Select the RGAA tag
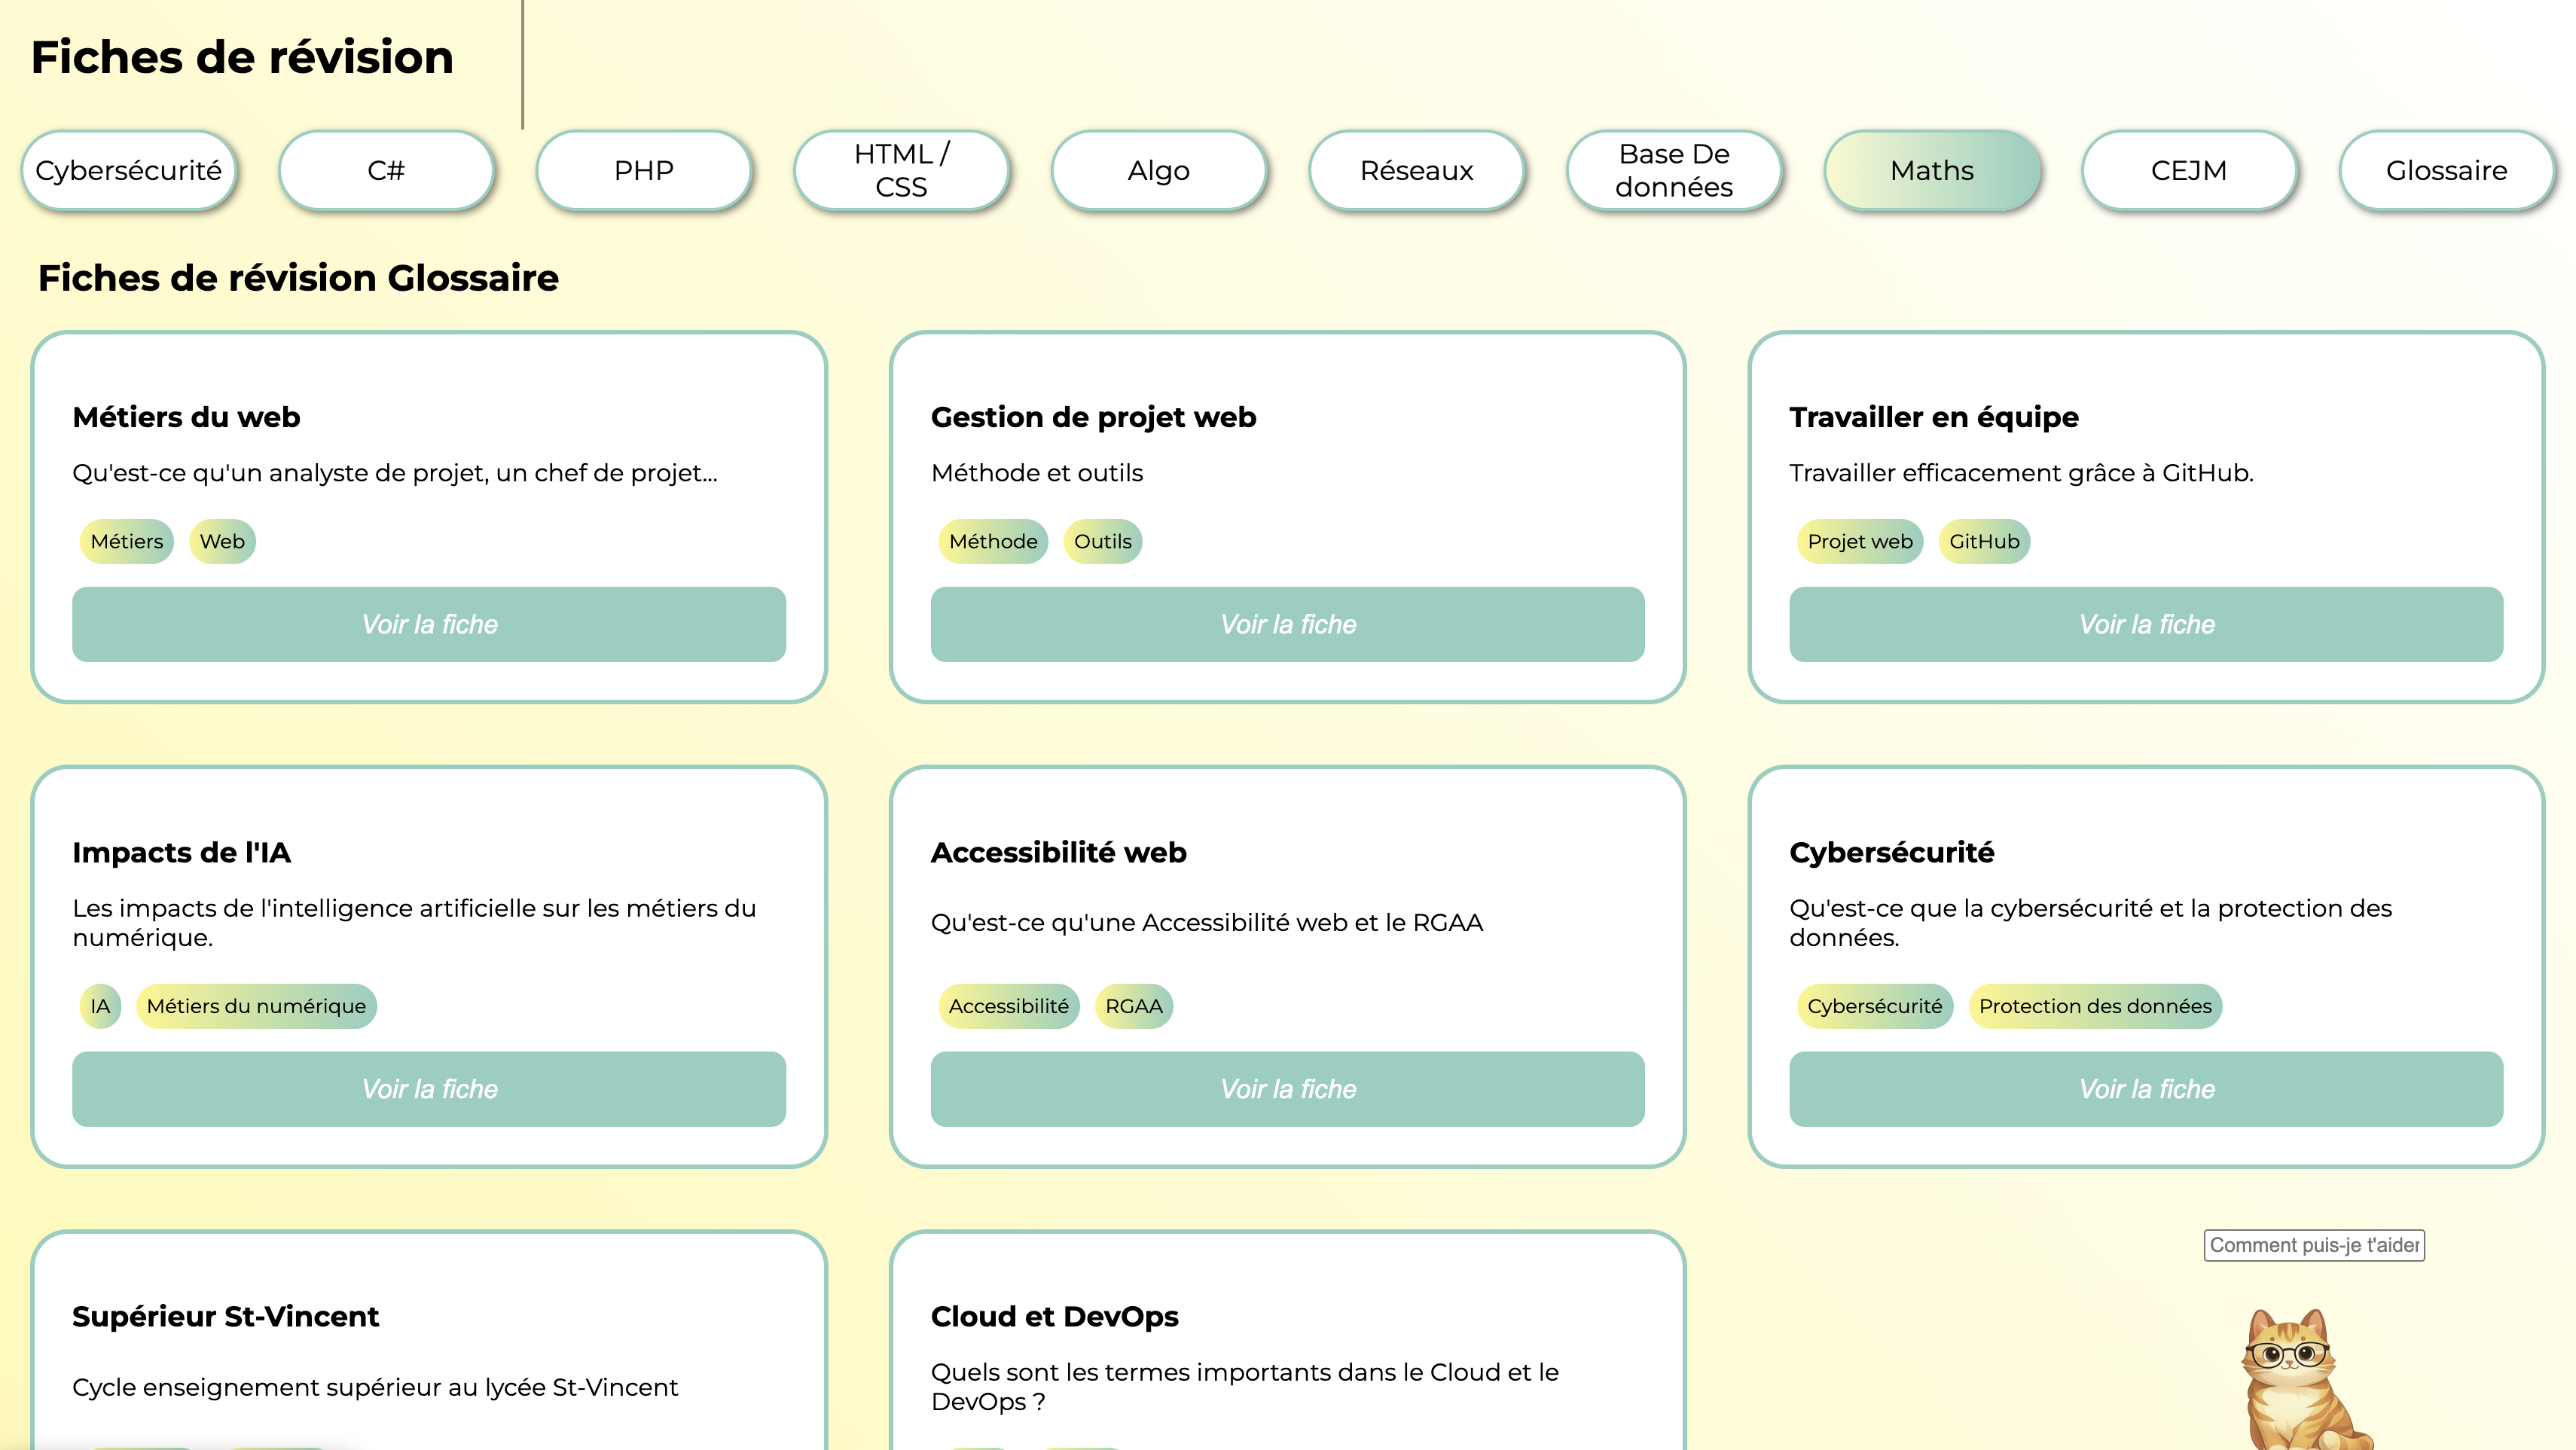Viewport: 2576px width, 1450px height. tap(1133, 1006)
